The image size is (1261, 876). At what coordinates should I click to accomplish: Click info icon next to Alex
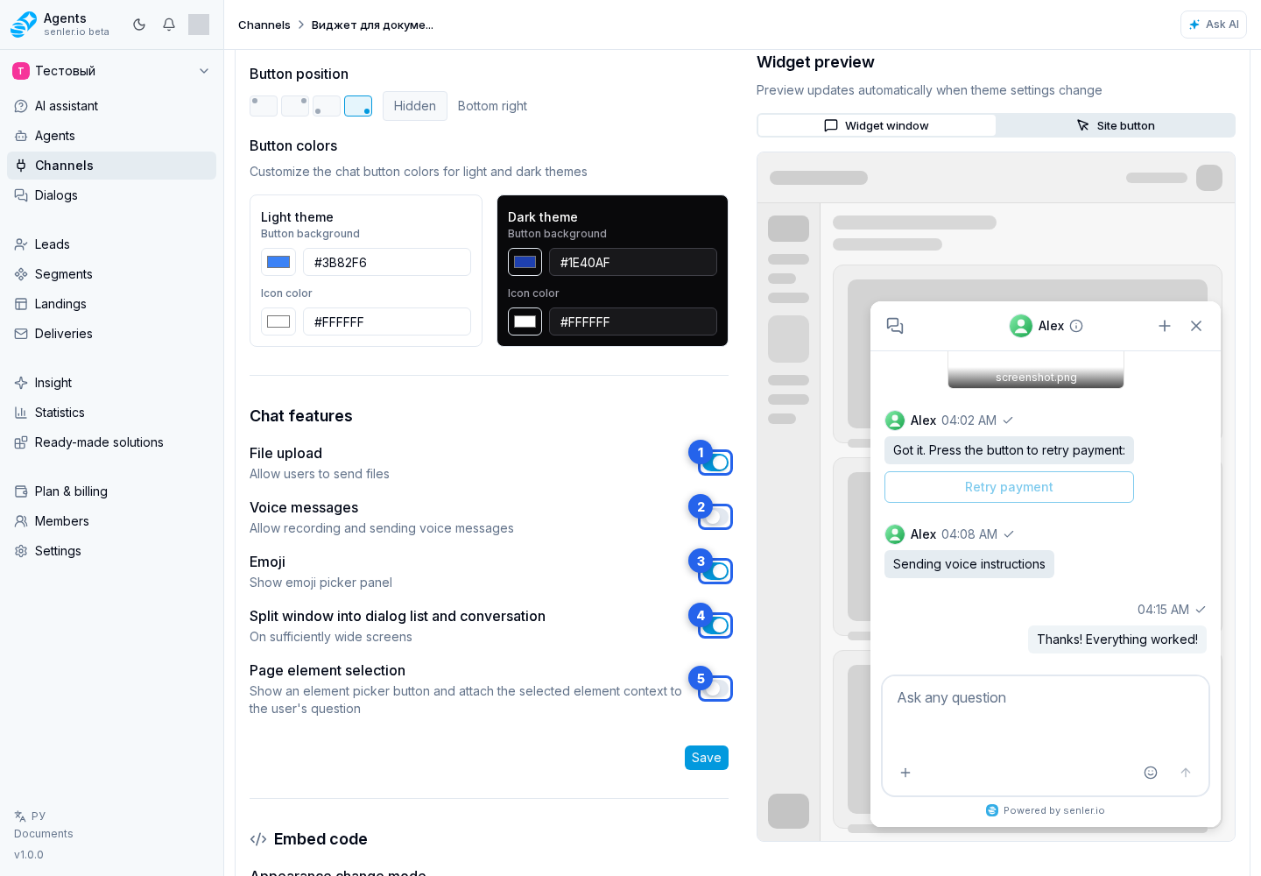(1076, 326)
